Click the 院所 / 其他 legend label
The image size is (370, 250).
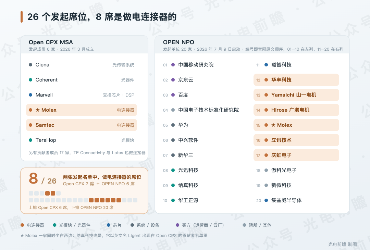[260, 225]
